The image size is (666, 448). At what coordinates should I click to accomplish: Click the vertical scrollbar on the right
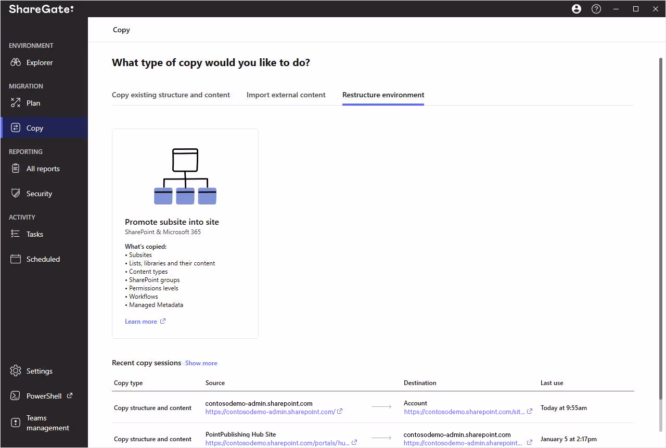point(661,229)
